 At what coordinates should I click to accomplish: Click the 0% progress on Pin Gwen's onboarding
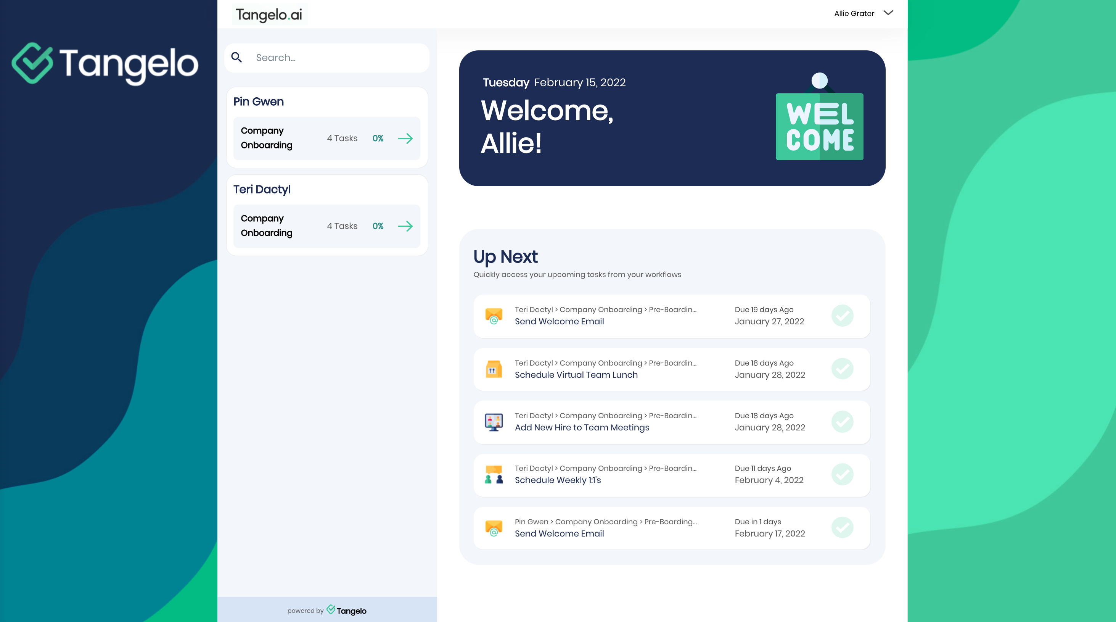378,138
